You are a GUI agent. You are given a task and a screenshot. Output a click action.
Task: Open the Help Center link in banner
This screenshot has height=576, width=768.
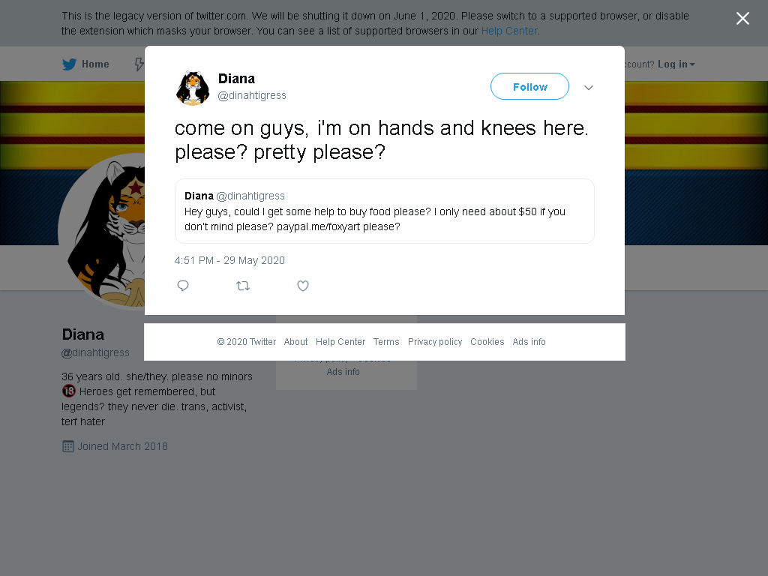pos(509,31)
